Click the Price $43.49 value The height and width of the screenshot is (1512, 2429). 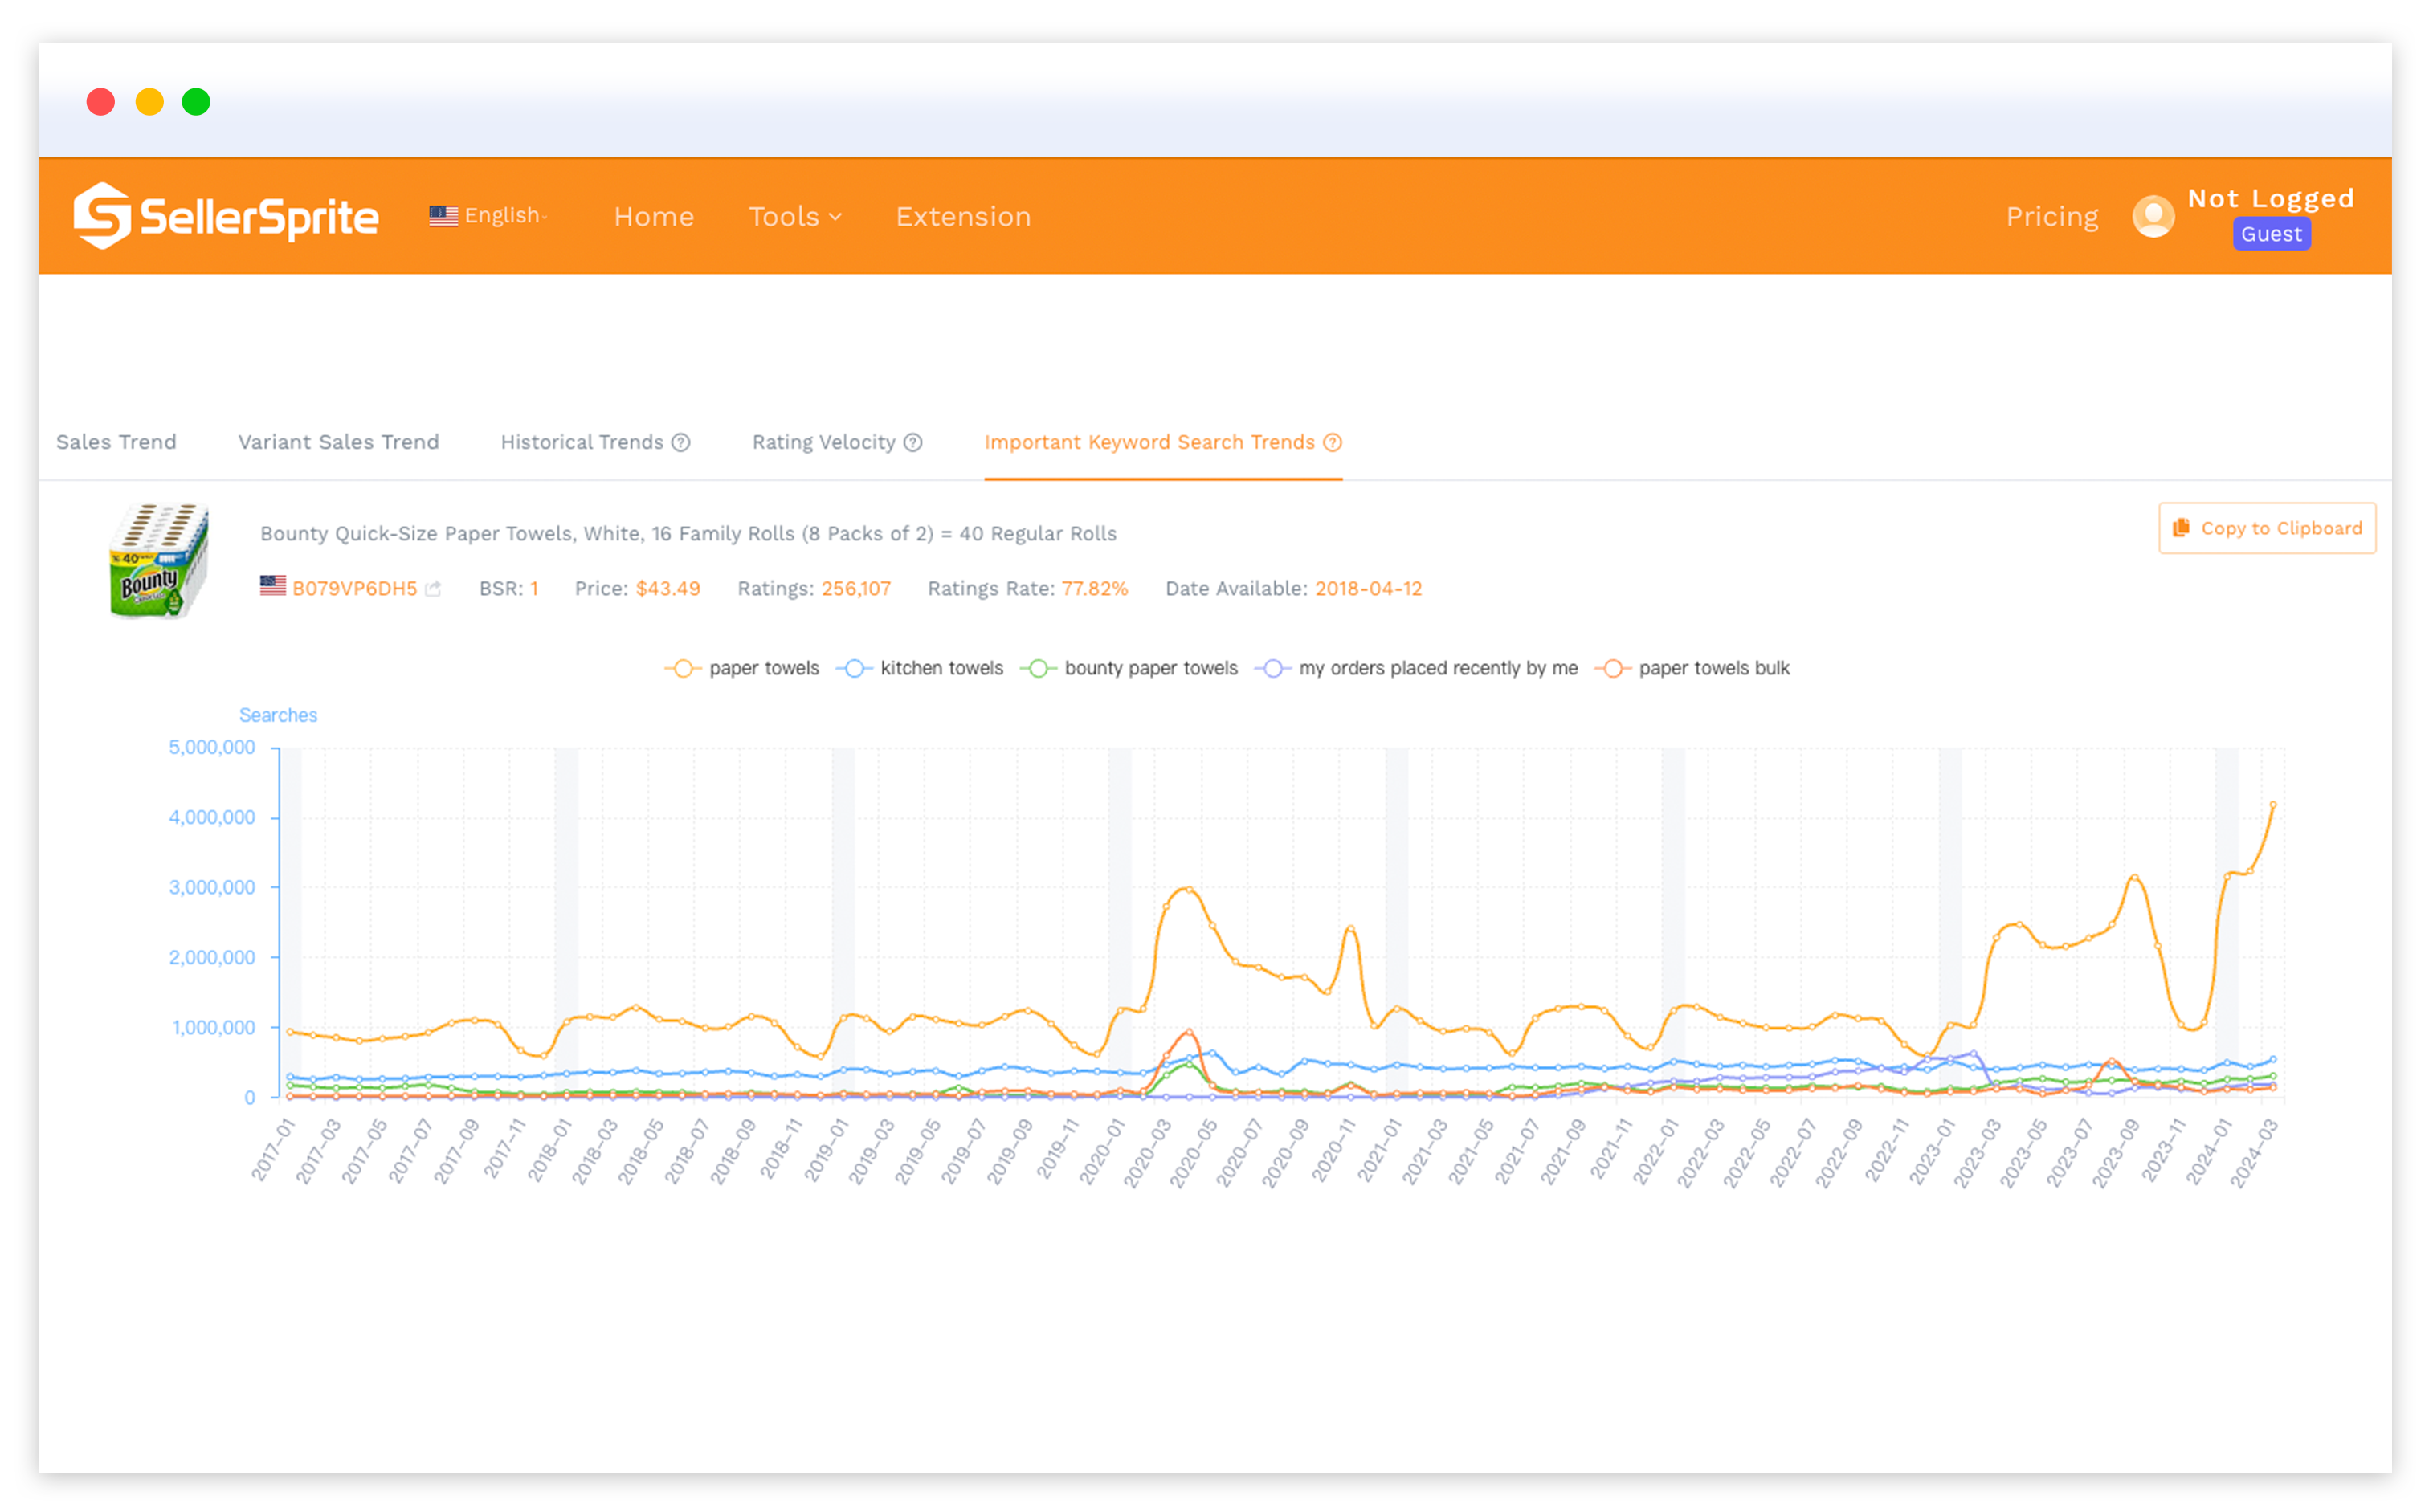(667, 588)
